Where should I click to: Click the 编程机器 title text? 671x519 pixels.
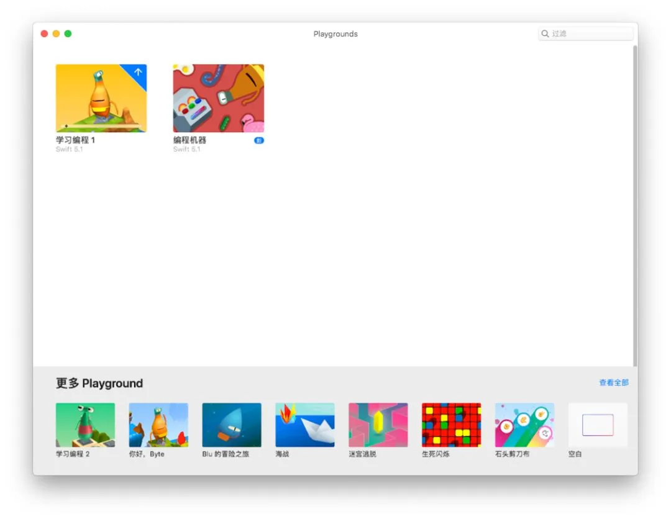click(x=189, y=140)
